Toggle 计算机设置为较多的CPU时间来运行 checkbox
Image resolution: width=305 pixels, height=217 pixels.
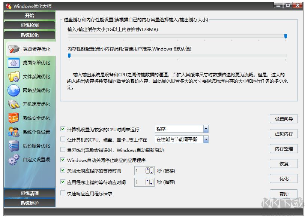tap(63, 129)
